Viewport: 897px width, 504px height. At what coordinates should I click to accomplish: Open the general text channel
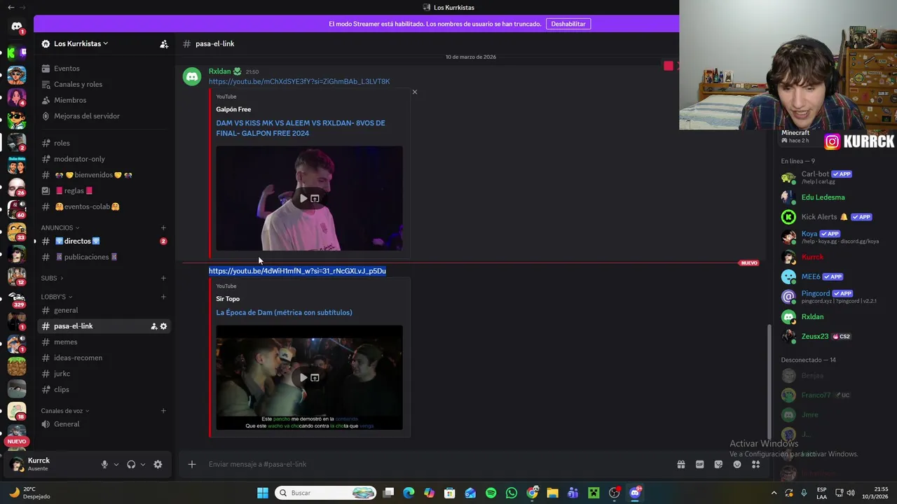pos(66,310)
